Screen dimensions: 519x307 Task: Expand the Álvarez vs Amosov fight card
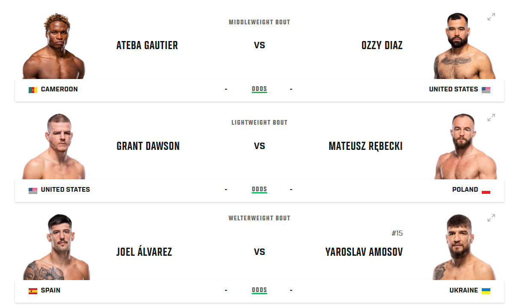(x=491, y=218)
